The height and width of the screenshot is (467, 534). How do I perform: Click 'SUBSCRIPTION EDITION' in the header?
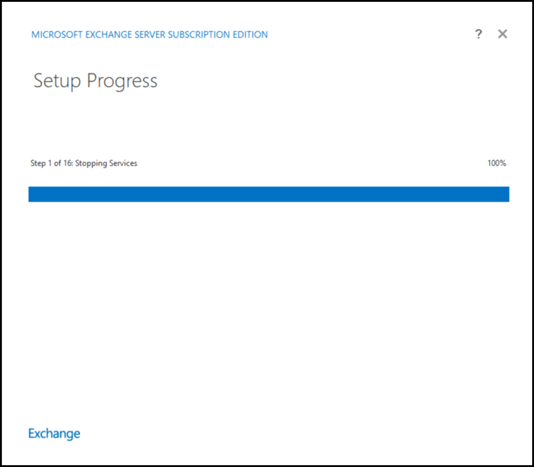[220, 35]
